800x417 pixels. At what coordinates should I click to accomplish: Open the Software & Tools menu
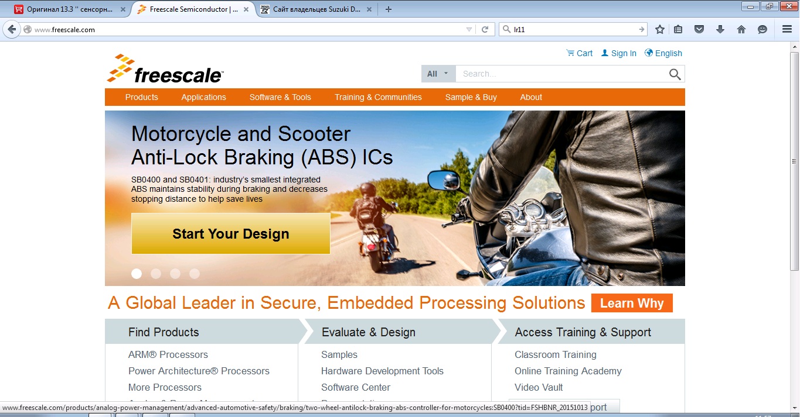[x=280, y=97]
